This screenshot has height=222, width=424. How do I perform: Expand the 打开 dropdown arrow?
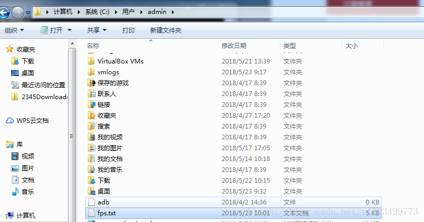click(x=69, y=30)
